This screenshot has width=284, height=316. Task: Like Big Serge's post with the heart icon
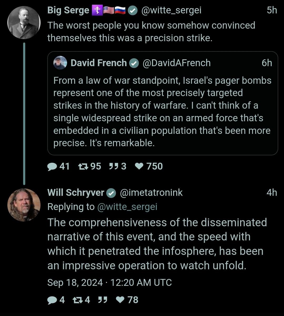pos(139,166)
